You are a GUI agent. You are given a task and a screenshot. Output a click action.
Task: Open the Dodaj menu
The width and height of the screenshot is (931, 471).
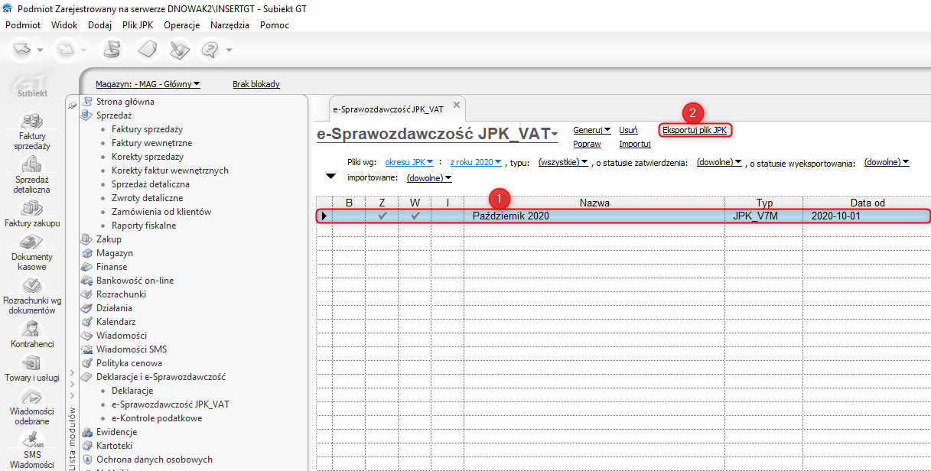tap(99, 24)
